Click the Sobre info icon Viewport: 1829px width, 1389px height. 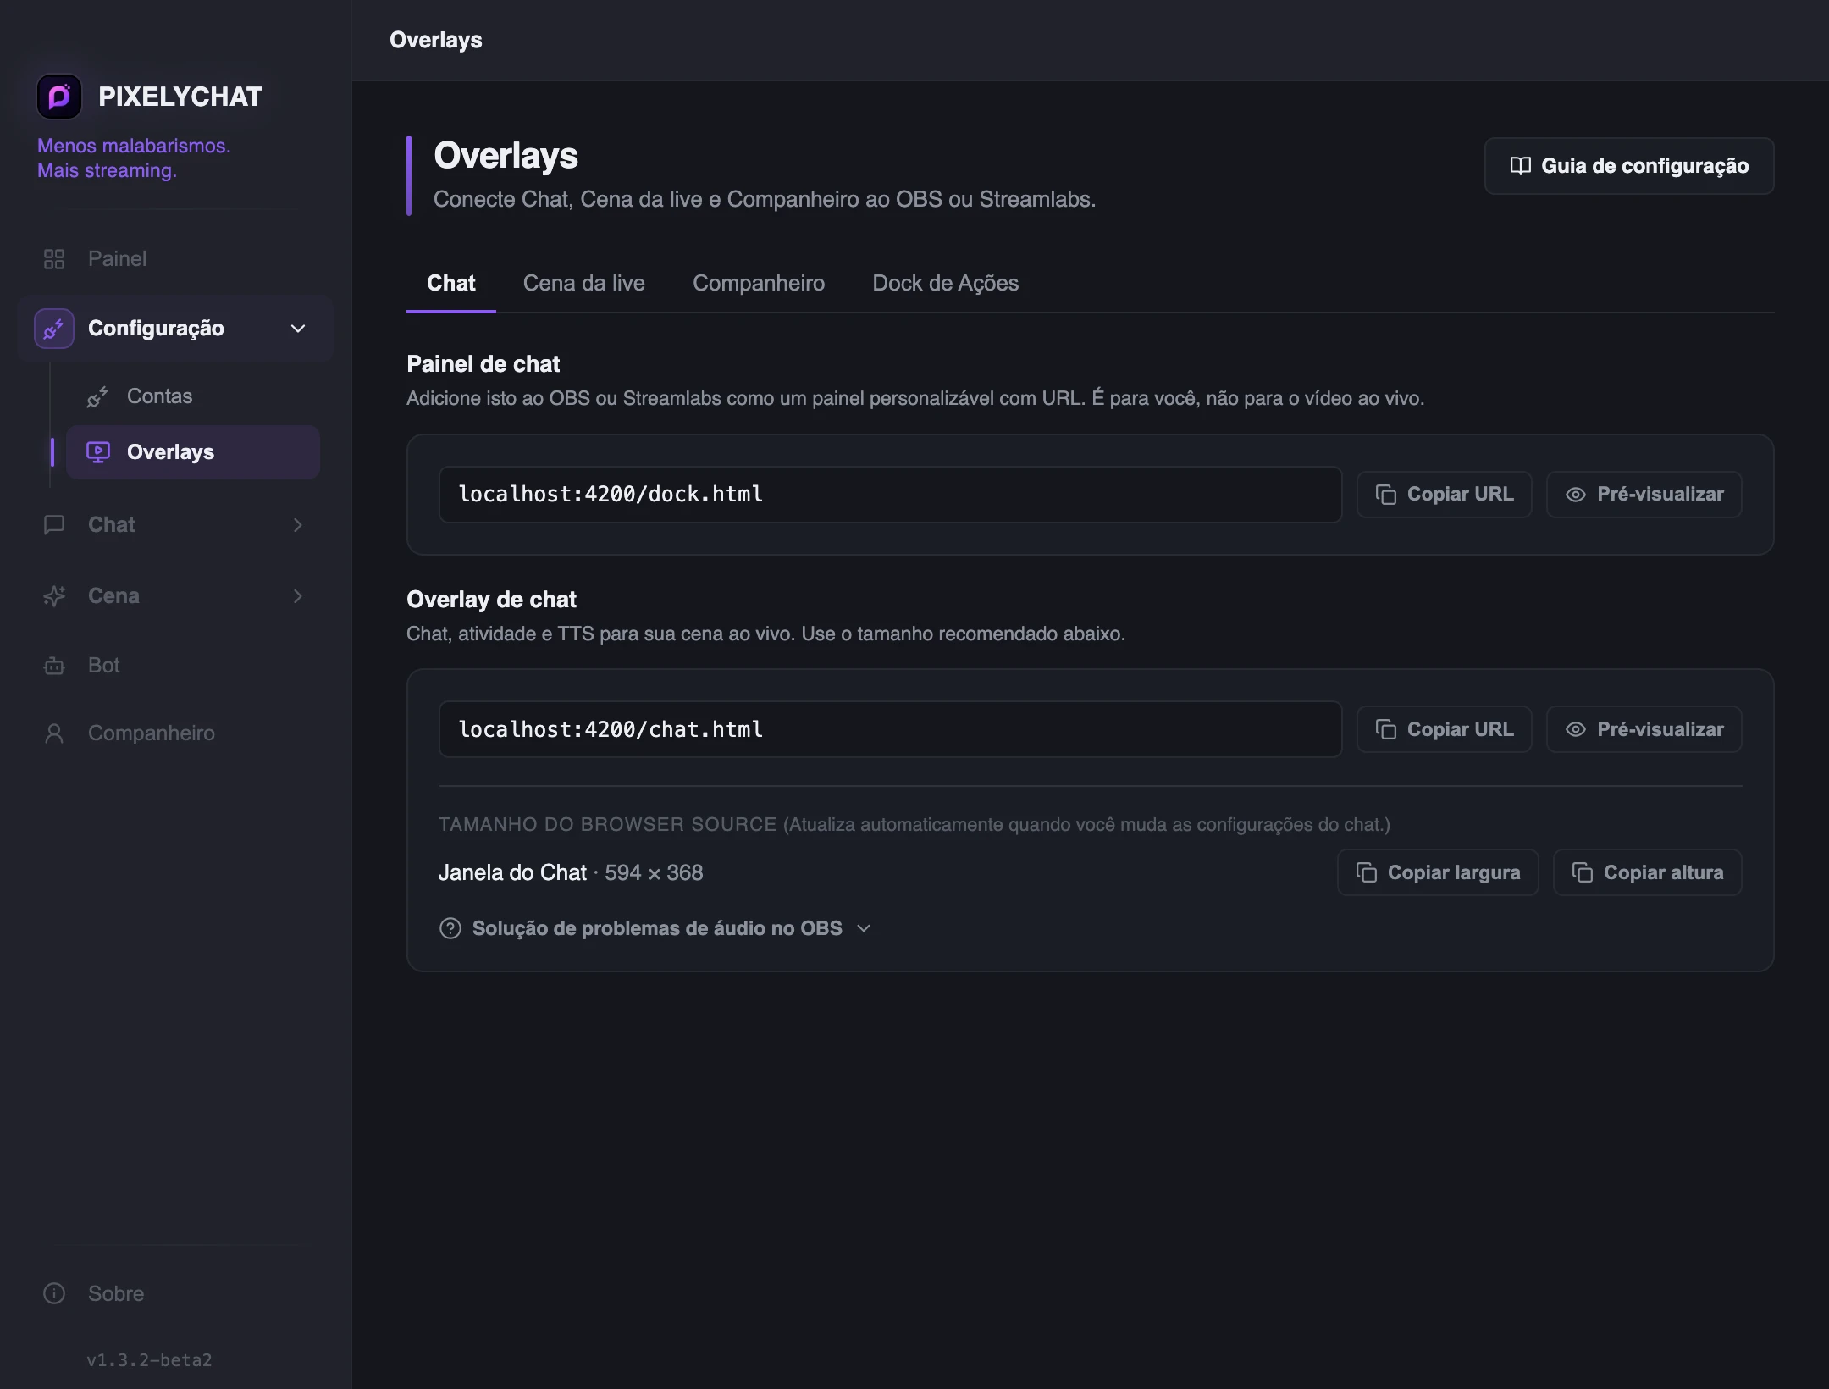(x=54, y=1294)
